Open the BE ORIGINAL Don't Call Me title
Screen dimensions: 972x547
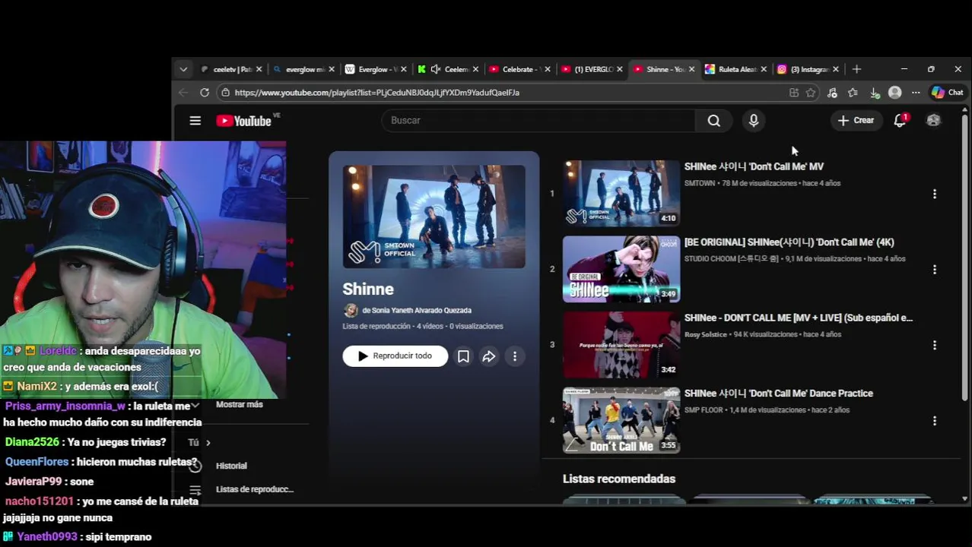click(789, 242)
